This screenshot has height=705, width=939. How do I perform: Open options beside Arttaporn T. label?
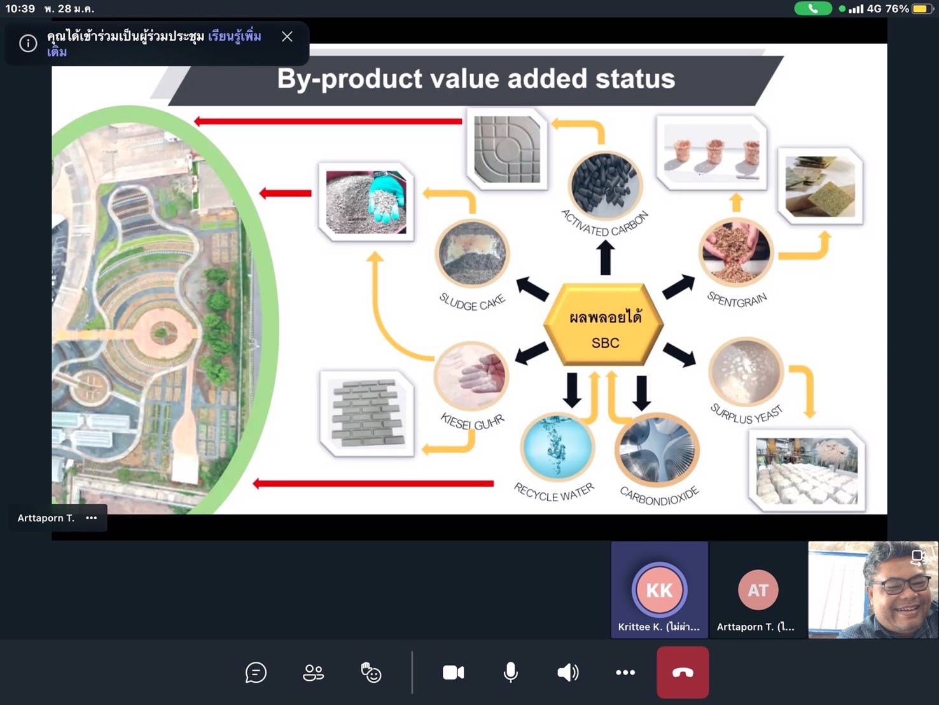click(92, 518)
